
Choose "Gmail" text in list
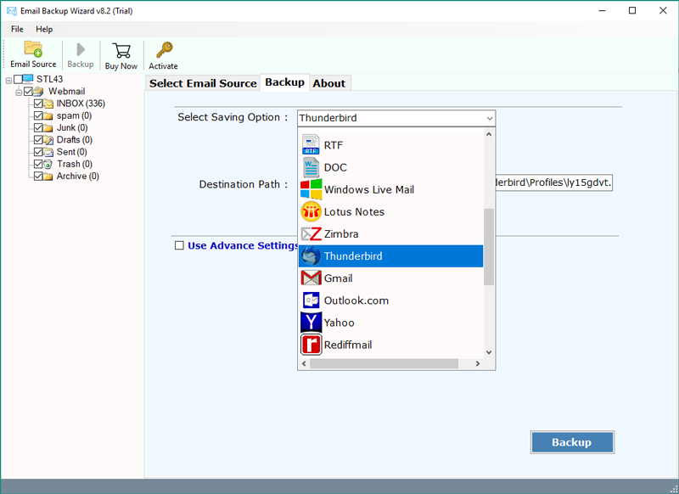tap(338, 278)
